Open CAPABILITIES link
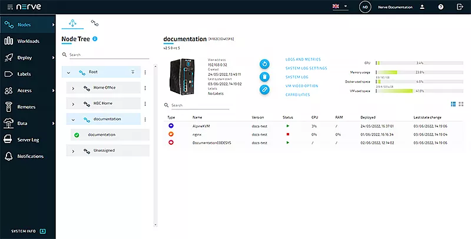Screen dimensions: 471x239 tap(297, 95)
